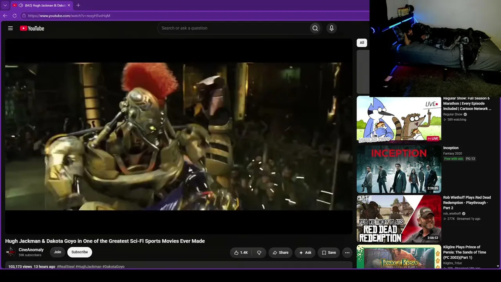Expand the browser tab list chevron

[x=5, y=5]
